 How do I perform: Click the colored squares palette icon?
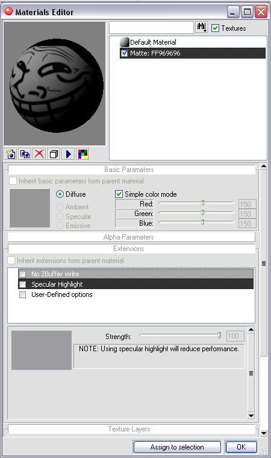83,154
